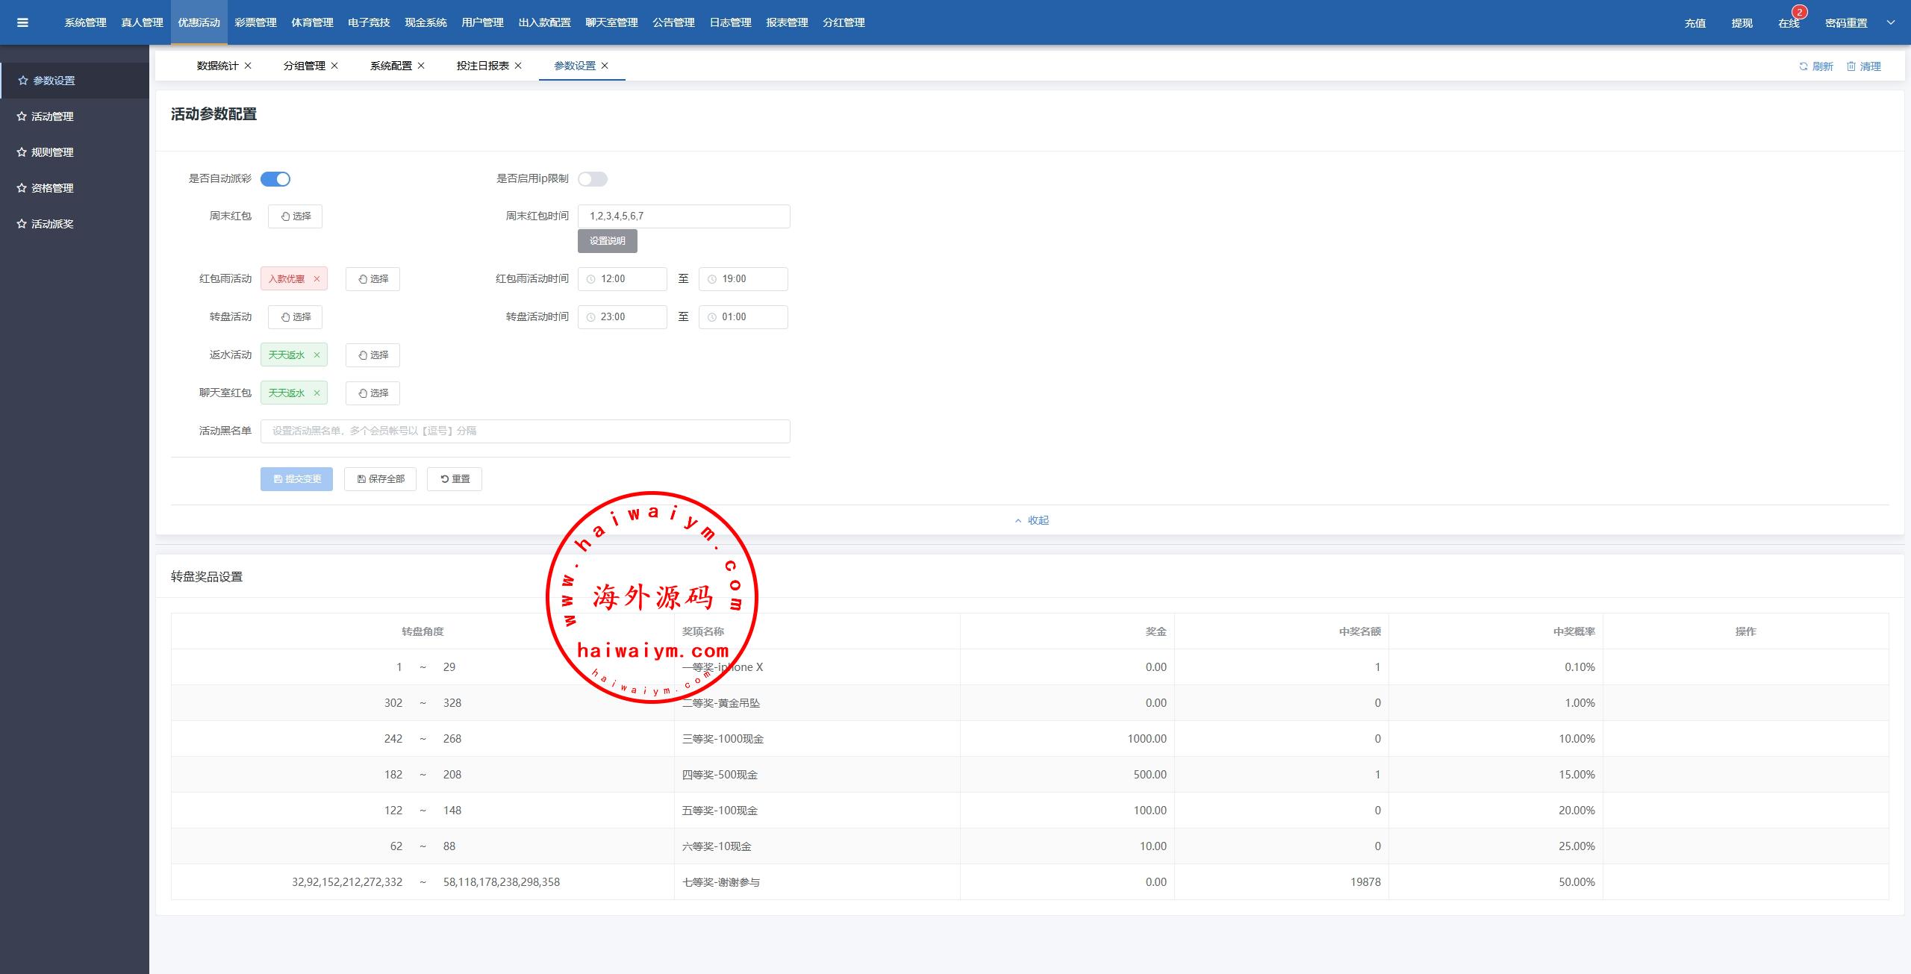Open the online users notification badge
This screenshot has width=1911, height=974.
pyautogui.click(x=1799, y=13)
